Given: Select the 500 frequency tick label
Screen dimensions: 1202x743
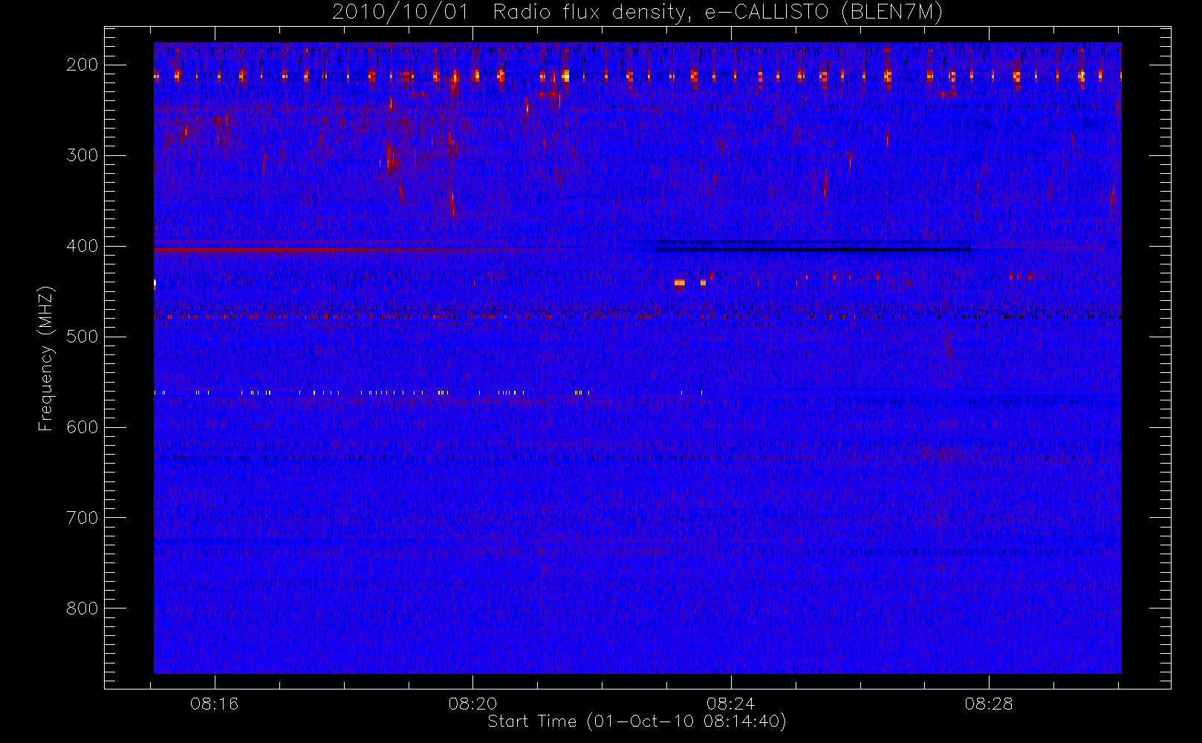Looking at the screenshot, I should click(x=82, y=337).
